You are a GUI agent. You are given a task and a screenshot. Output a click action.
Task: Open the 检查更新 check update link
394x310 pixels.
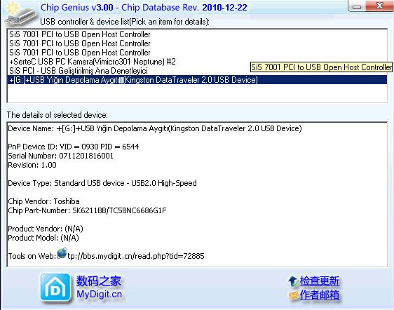[320, 281]
